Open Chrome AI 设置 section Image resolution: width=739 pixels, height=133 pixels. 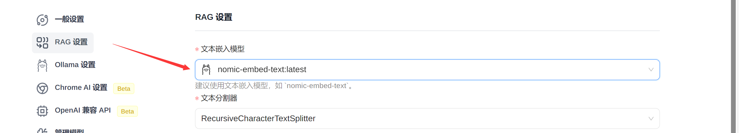point(81,87)
